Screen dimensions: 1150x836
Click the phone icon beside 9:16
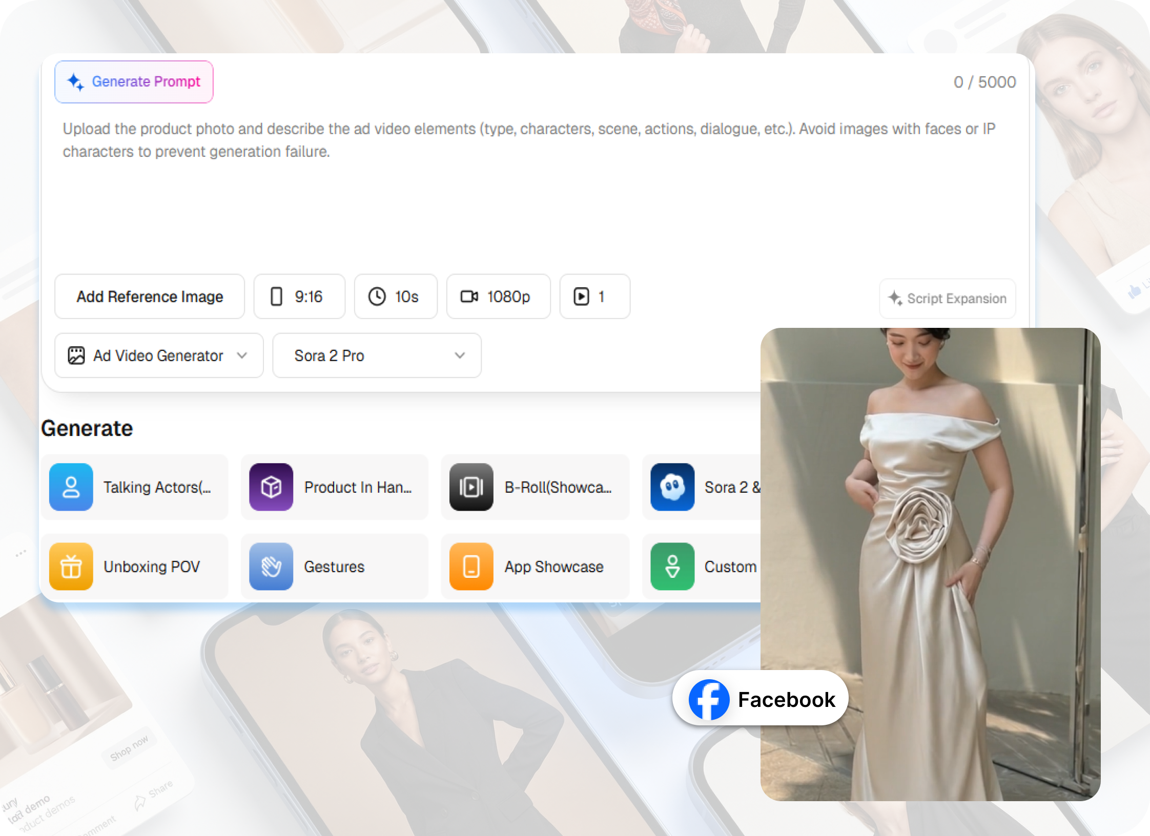coord(276,297)
